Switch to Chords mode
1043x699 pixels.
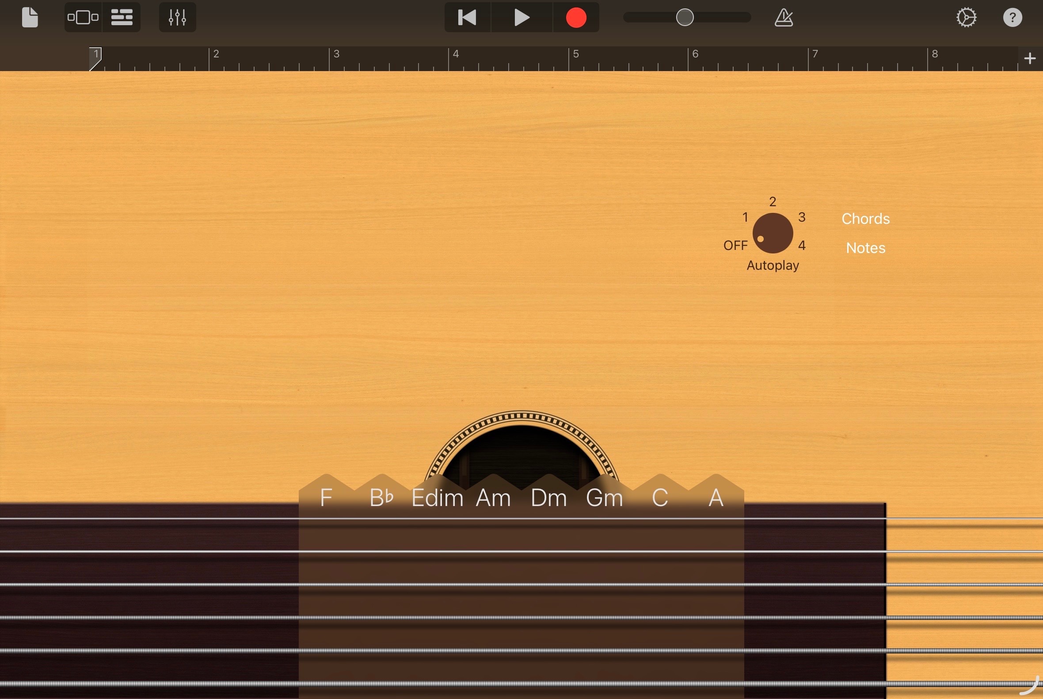click(x=865, y=219)
